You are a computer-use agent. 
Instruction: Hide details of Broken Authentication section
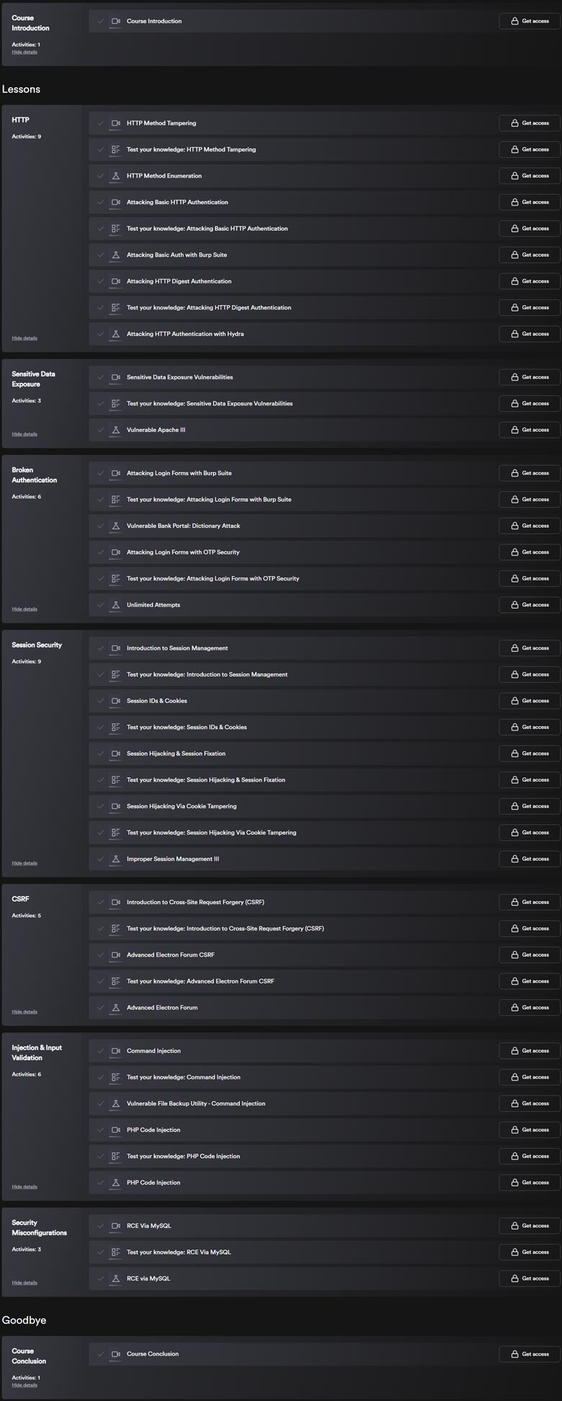click(x=24, y=609)
